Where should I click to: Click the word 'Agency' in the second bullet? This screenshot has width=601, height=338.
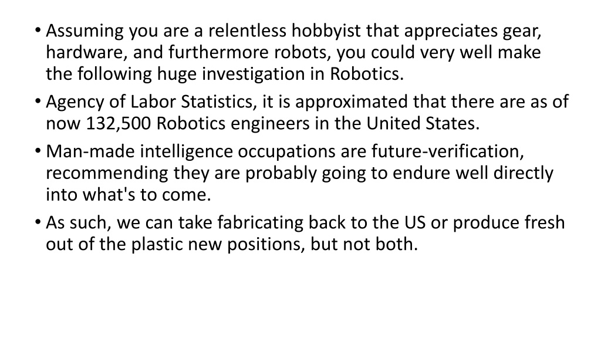coord(75,103)
